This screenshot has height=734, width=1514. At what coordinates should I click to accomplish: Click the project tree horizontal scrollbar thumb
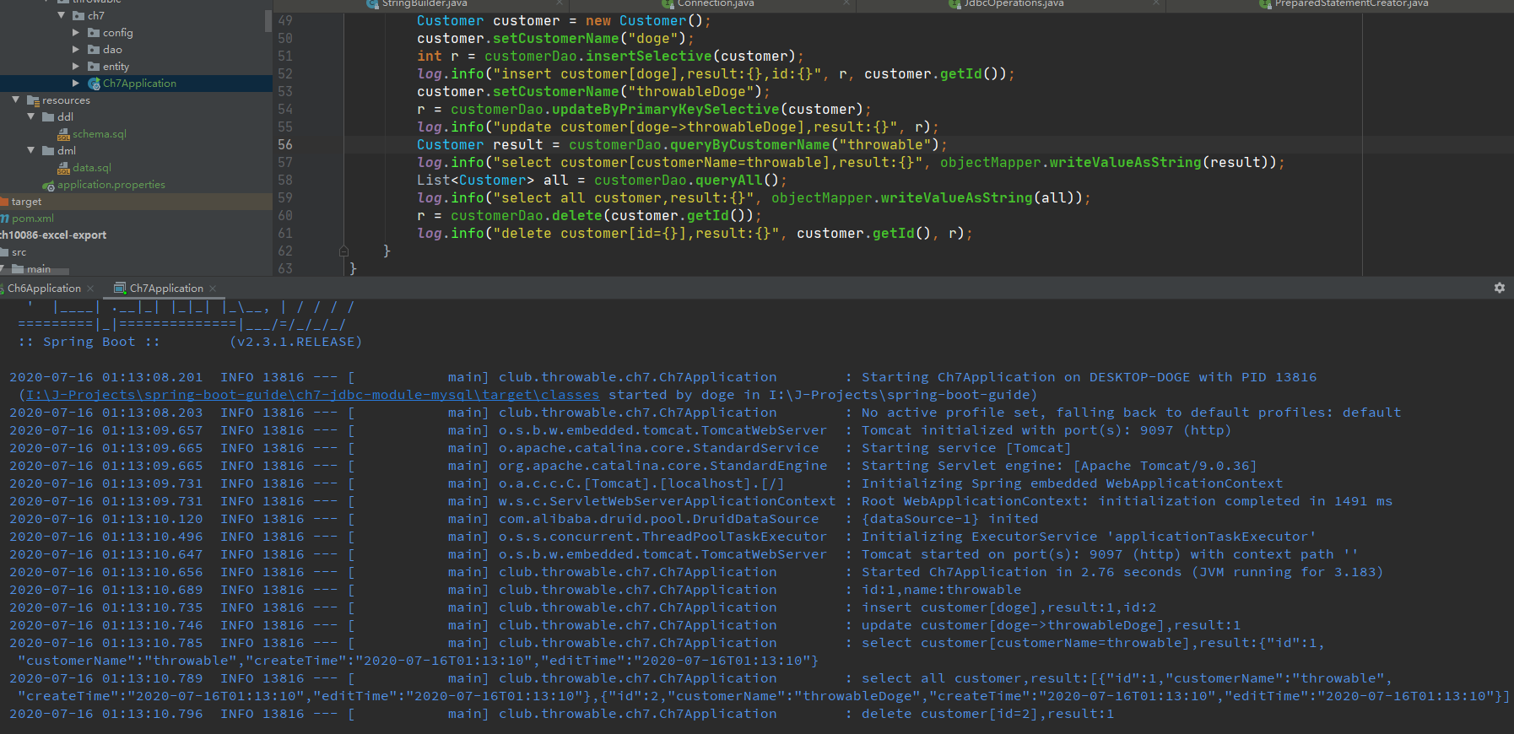[35, 273]
